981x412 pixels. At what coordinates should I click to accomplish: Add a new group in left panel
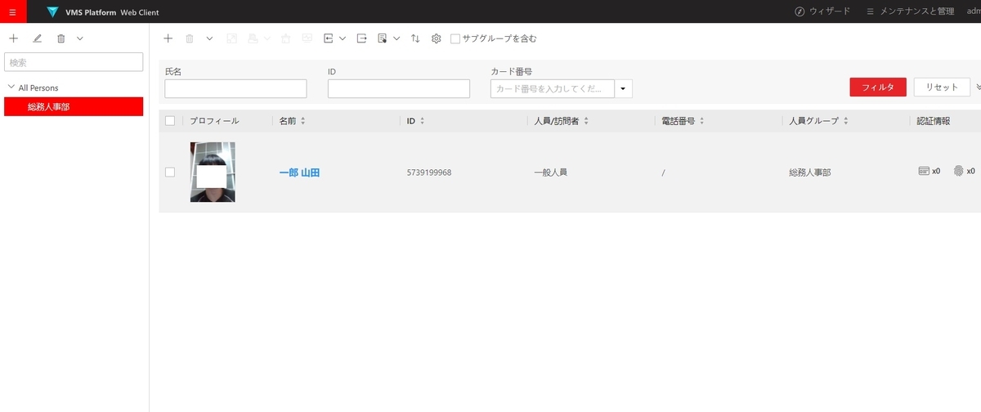coord(13,38)
